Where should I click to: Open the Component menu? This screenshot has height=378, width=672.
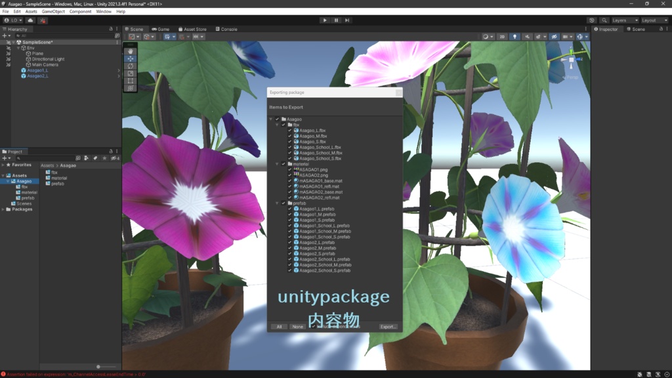pos(80,12)
